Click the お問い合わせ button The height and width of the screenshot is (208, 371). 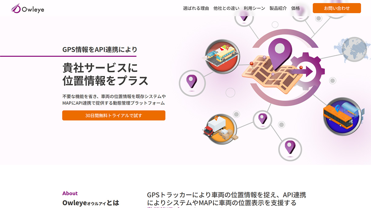coord(337,8)
